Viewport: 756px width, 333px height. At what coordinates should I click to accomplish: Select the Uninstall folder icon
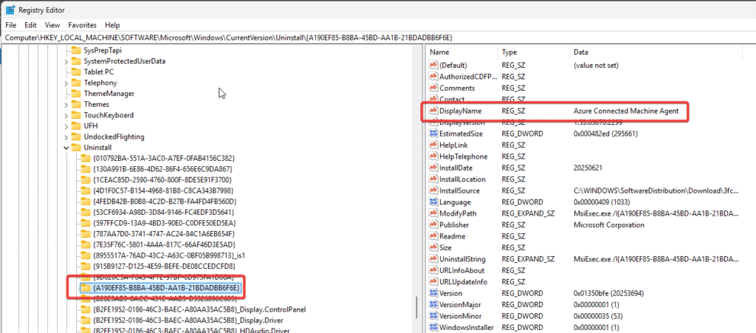[x=76, y=148]
